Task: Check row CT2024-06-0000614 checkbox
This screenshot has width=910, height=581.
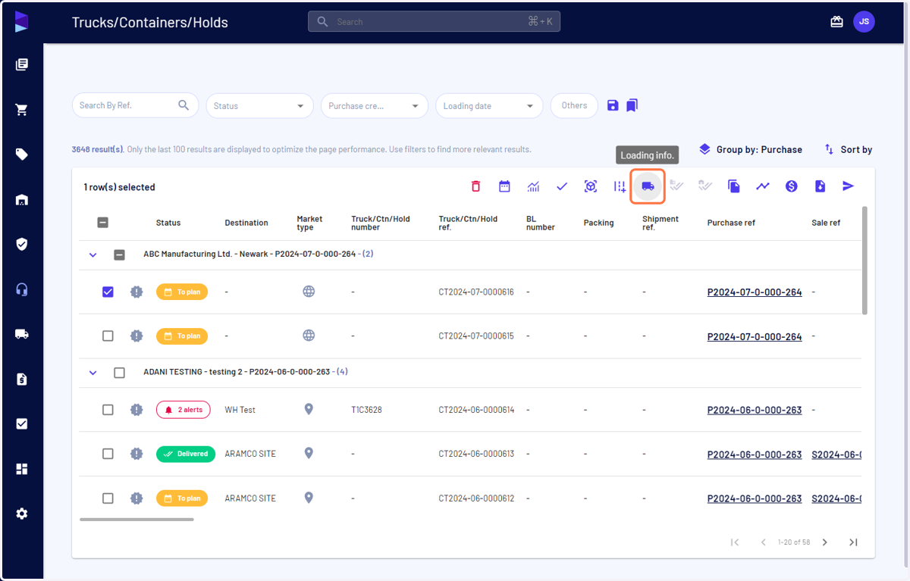Action: [108, 410]
